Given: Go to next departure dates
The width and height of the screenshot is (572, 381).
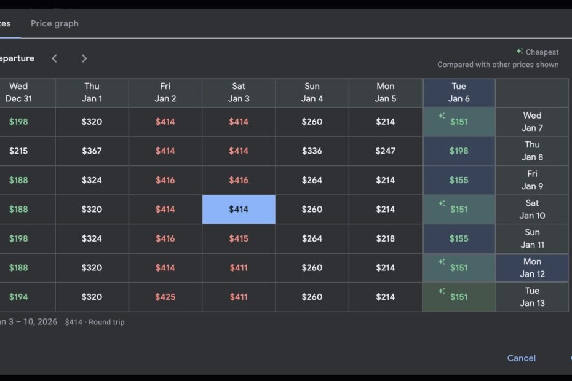Looking at the screenshot, I should pos(84,58).
